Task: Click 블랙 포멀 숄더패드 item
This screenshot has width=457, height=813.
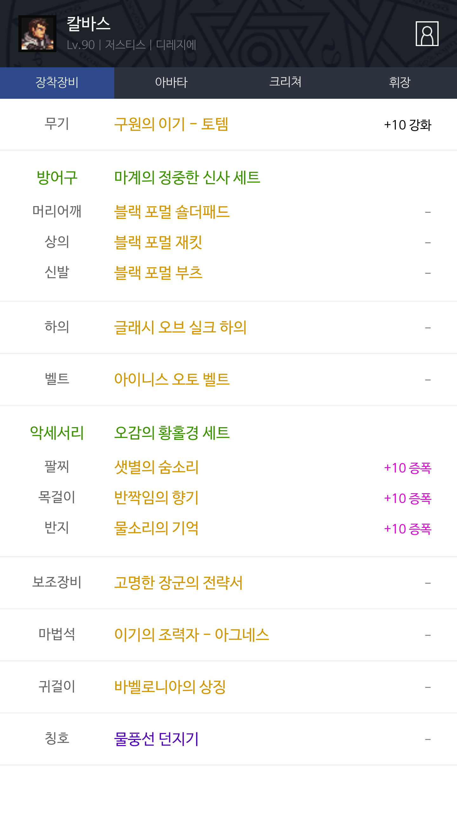Action: [172, 212]
